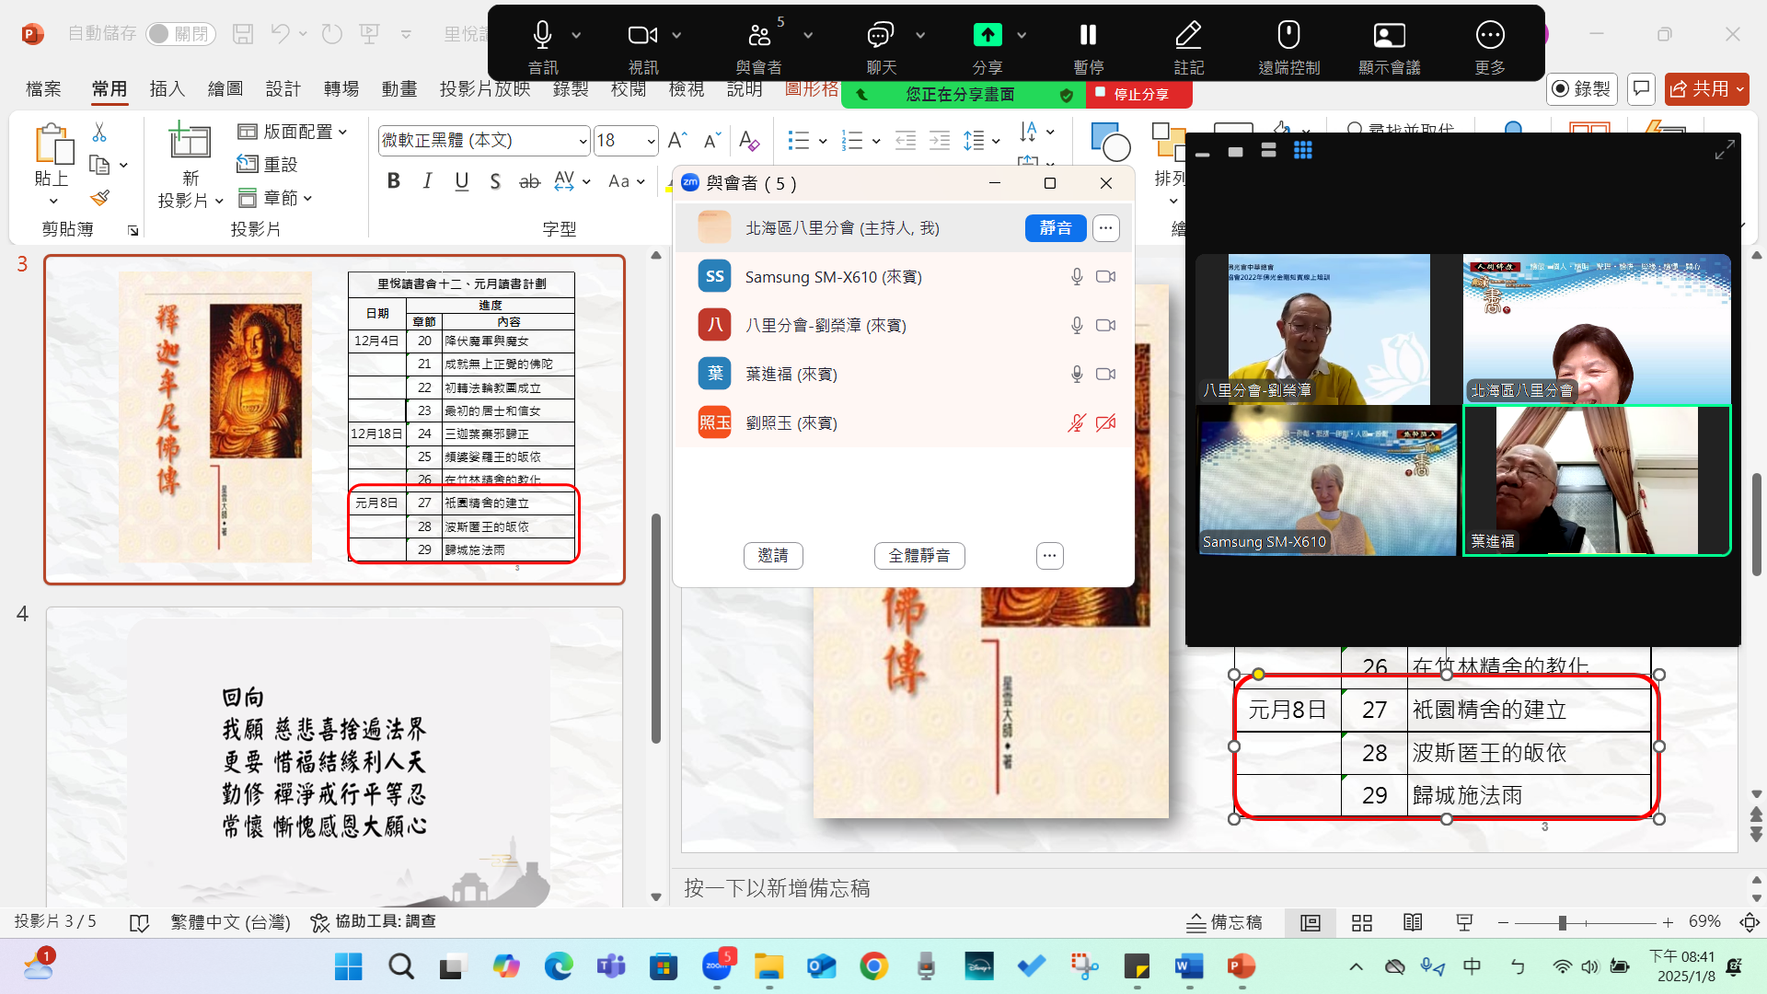Open the 動畫 ribbon tab

click(x=399, y=89)
